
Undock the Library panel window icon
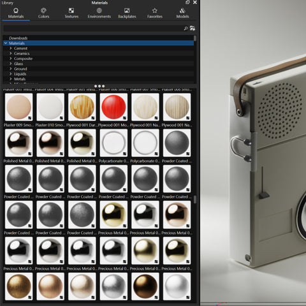[x=187, y=3]
